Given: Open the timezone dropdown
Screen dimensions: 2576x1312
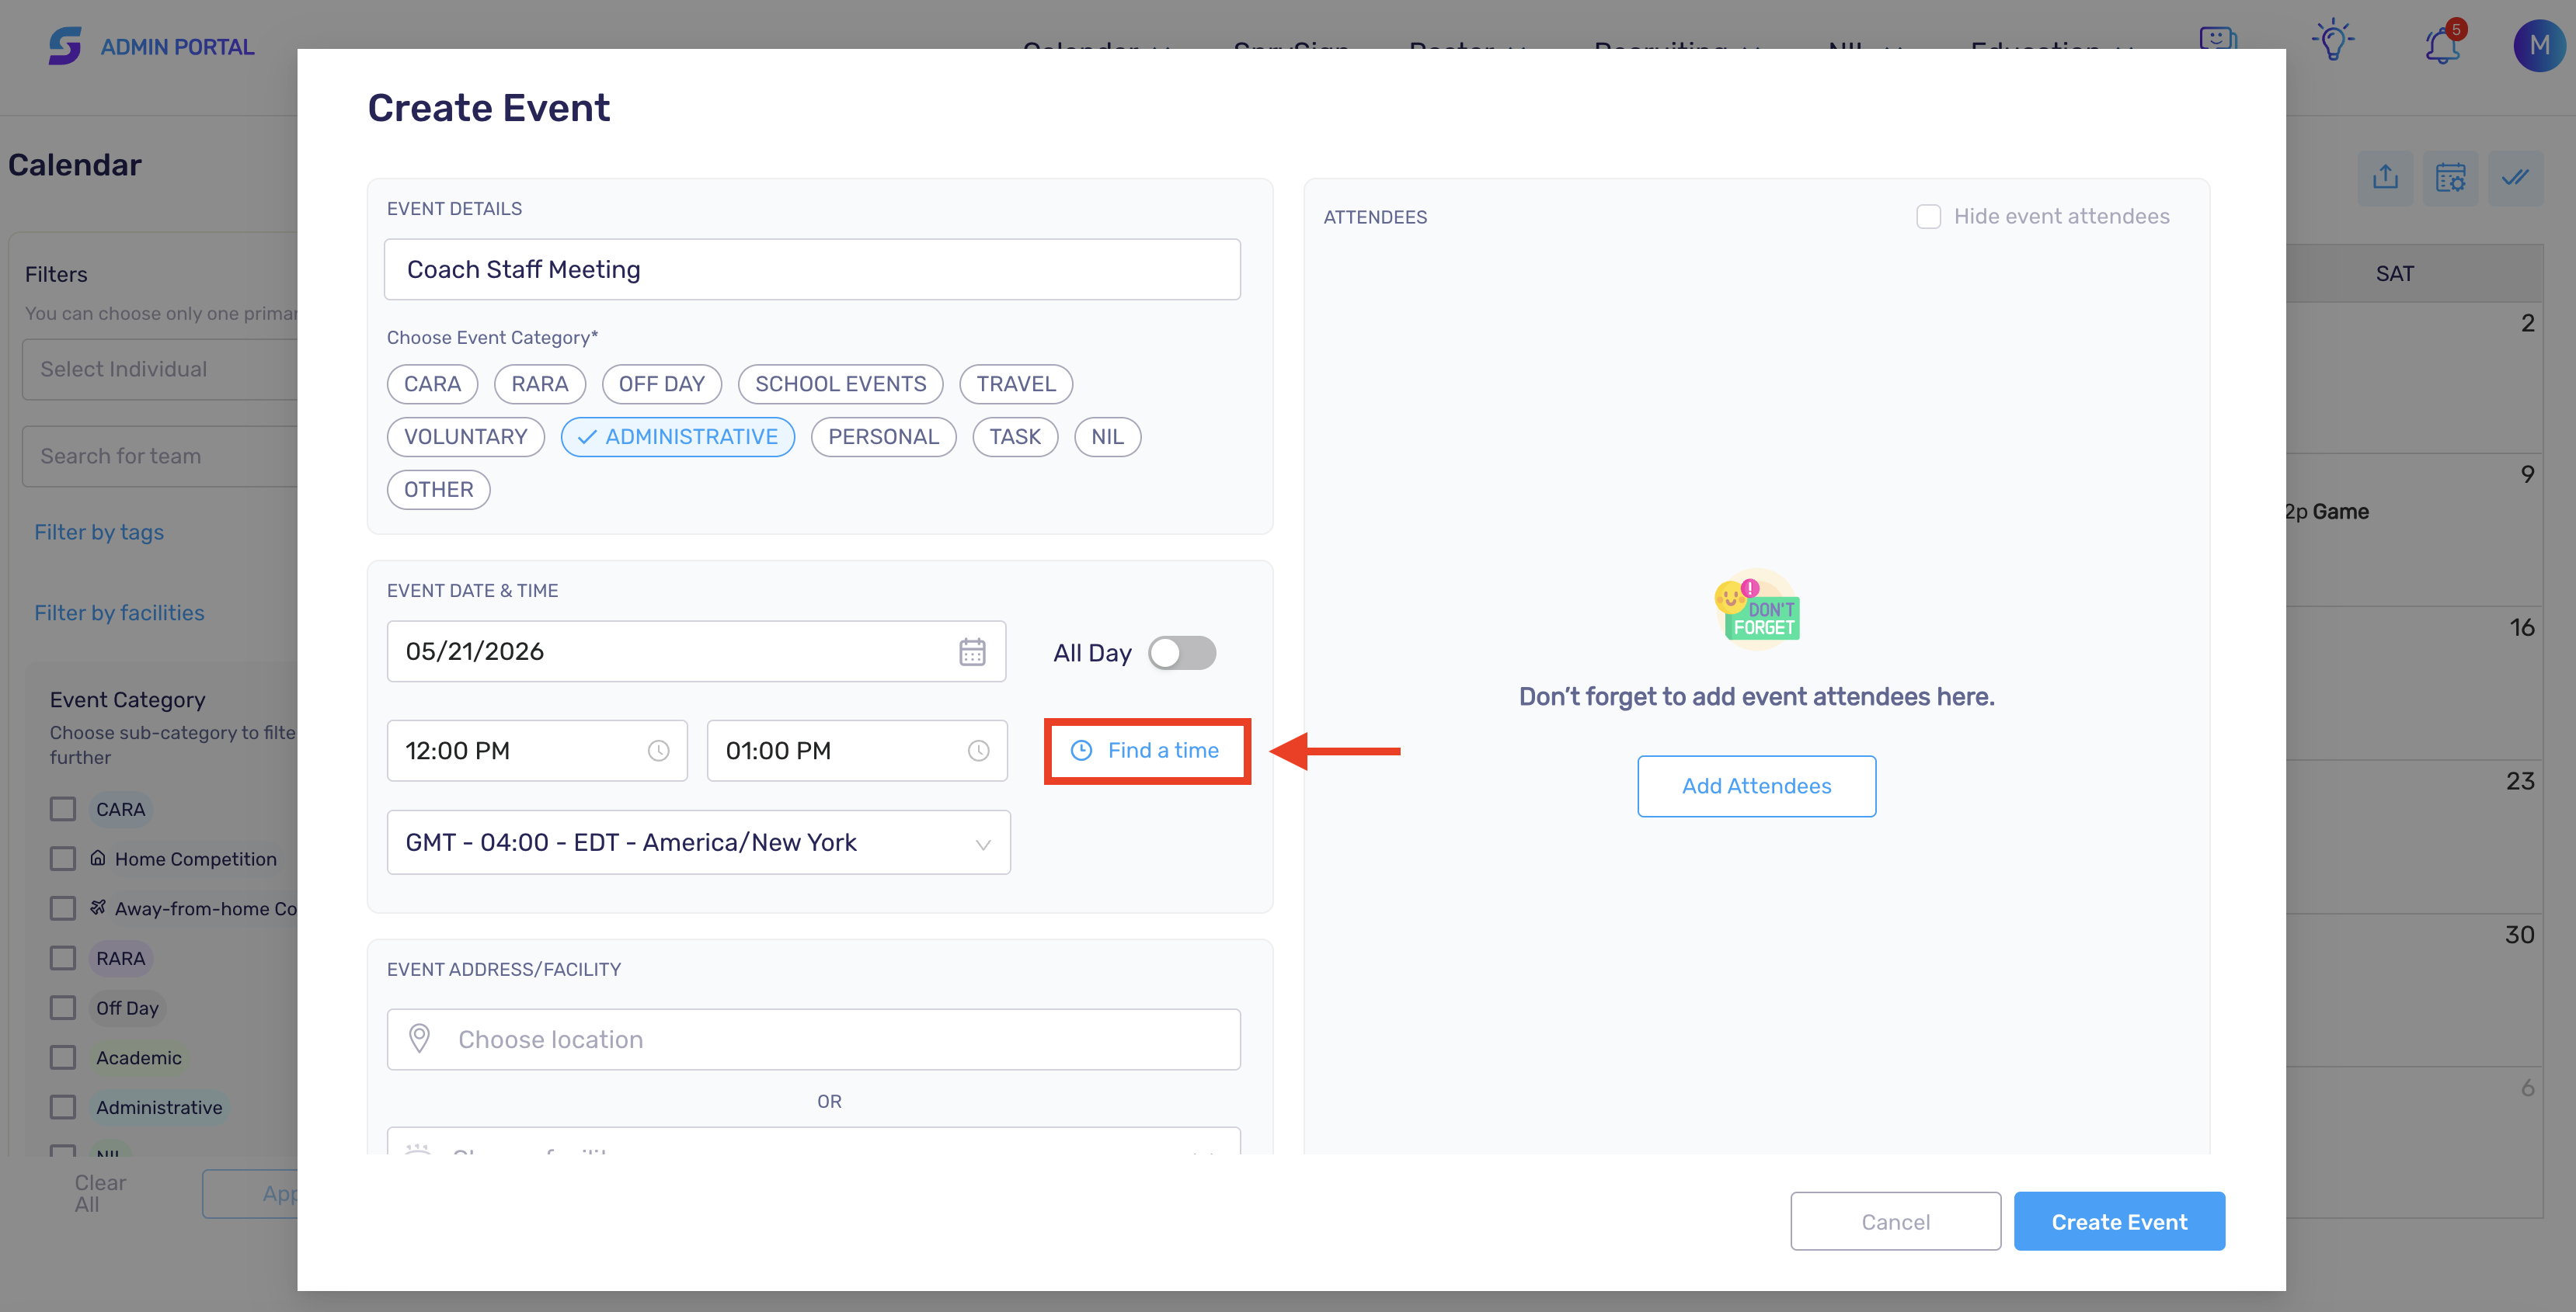Looking at the screenshot, I should [698, 842].
